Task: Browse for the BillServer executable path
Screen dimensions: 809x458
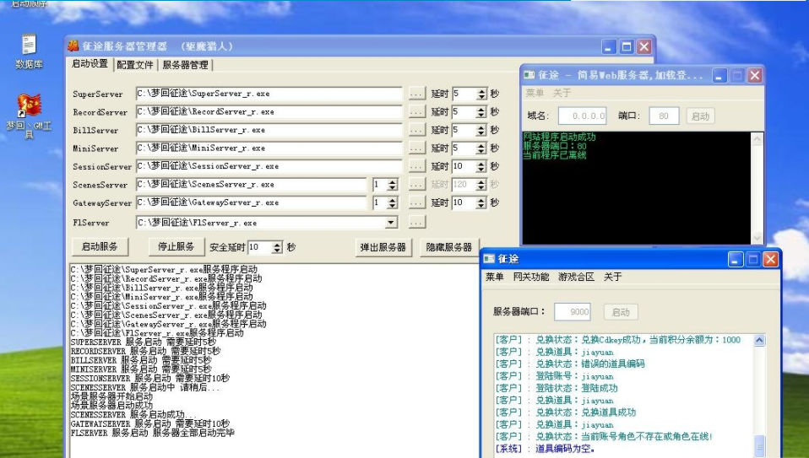Action: 416,131
